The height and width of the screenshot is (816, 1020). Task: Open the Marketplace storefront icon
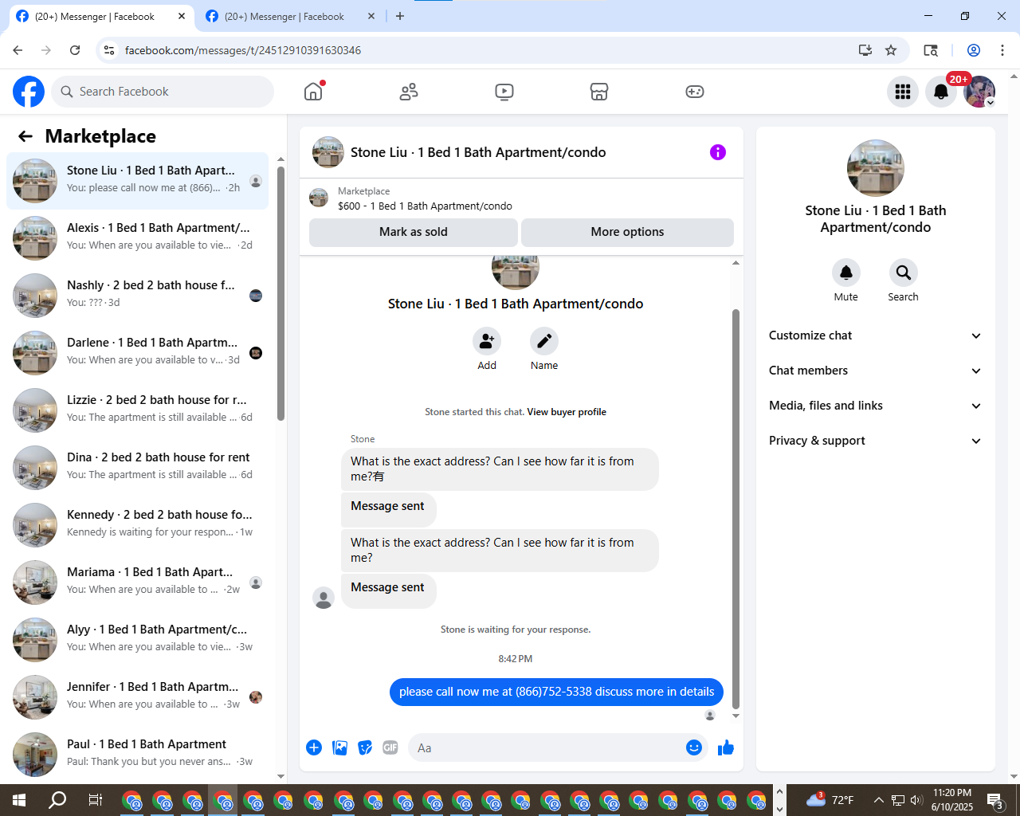click(599, 92)
